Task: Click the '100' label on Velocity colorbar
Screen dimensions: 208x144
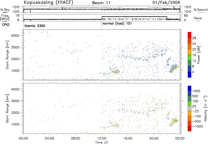Action: 195,101
